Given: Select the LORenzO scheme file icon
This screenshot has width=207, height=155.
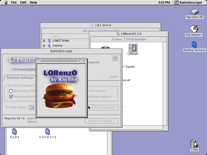Looking at the screenshot, I should pyautogui.click(x=133, y=48).
